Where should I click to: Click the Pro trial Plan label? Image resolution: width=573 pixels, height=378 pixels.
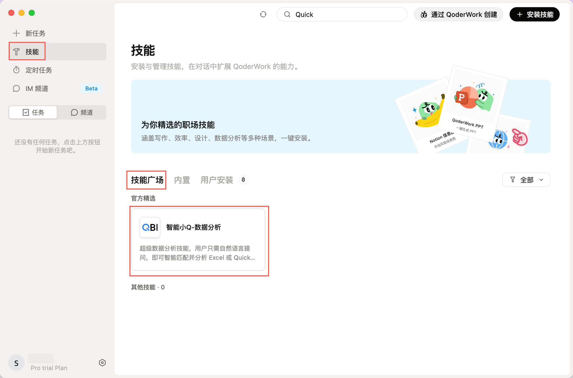(x=49, y=368)
